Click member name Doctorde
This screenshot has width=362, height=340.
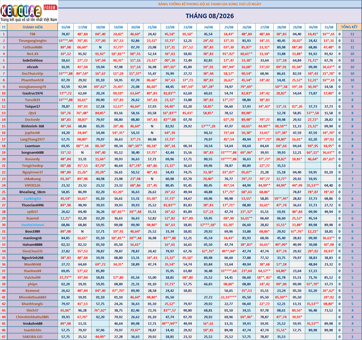pos(32,119)
